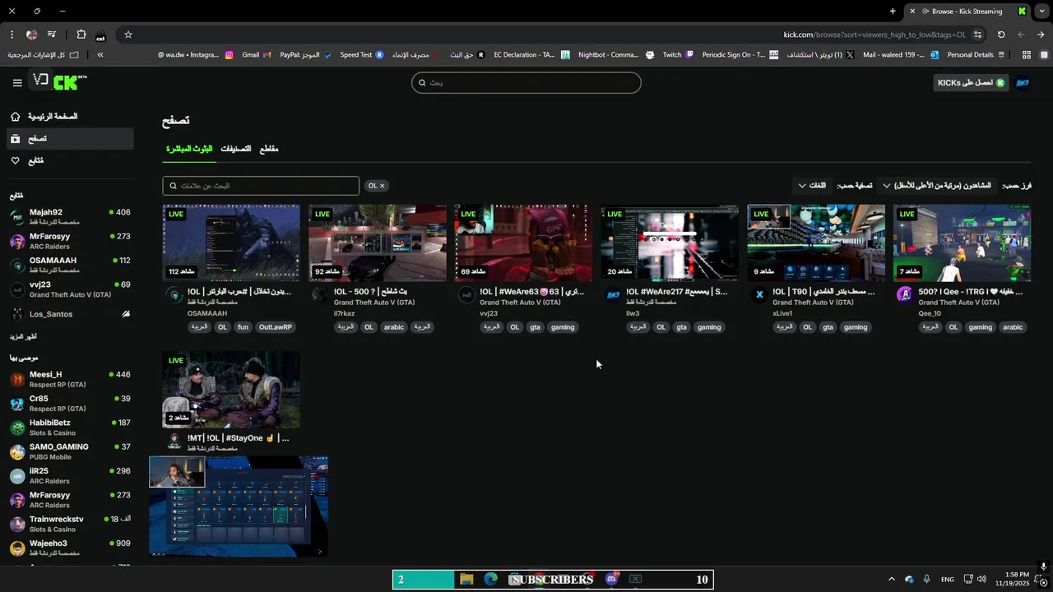
Task: Open recommended channel SAMO_GAMING
Action: click(69, 451)
